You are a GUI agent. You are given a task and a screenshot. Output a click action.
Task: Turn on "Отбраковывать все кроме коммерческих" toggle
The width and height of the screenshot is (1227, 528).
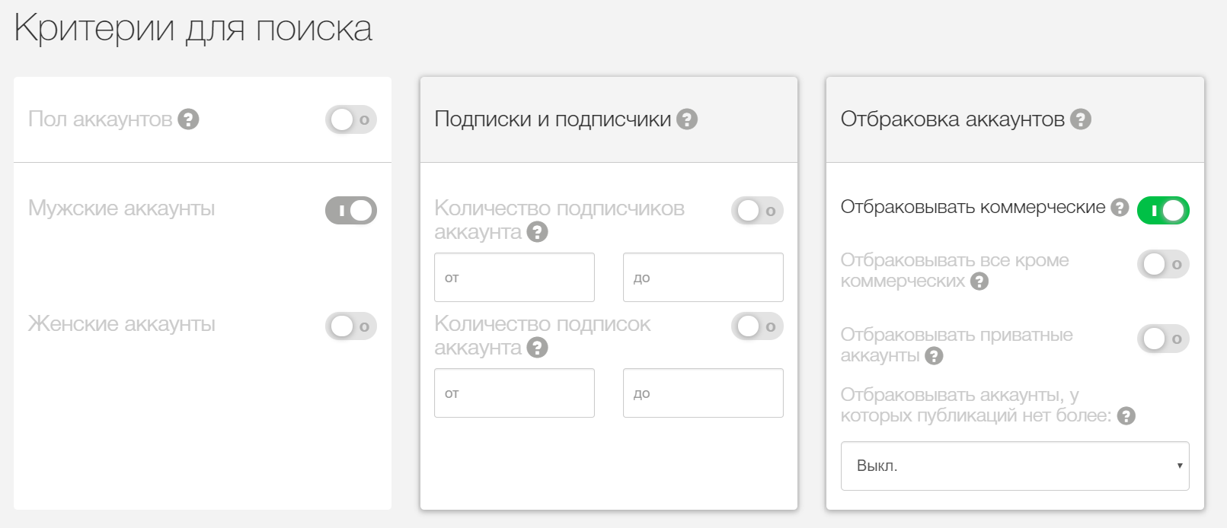point(1163,264)
